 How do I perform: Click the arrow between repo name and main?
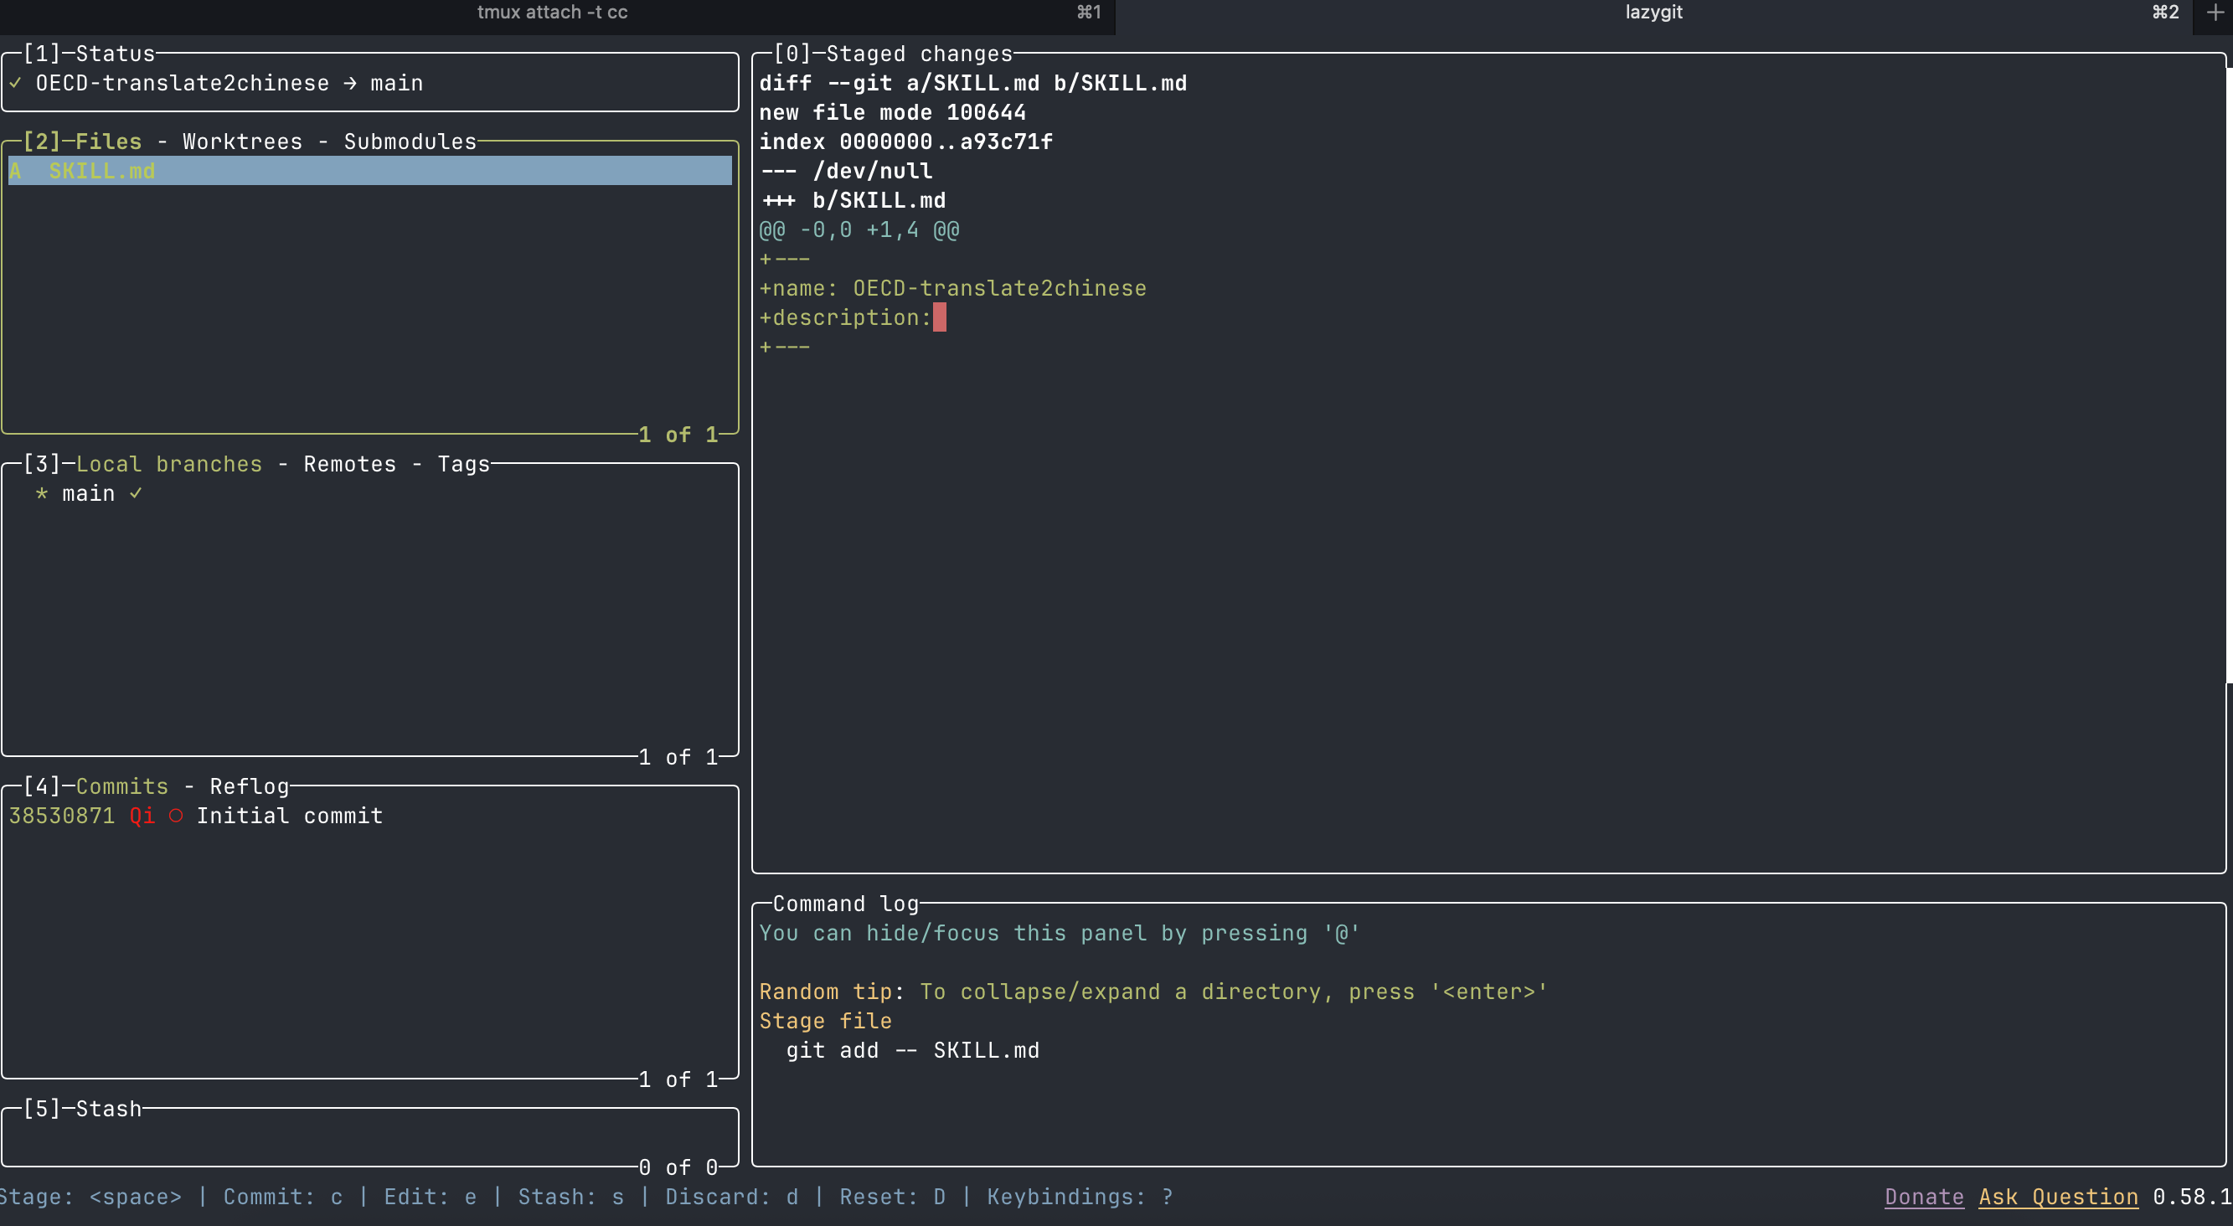[349, 83]
